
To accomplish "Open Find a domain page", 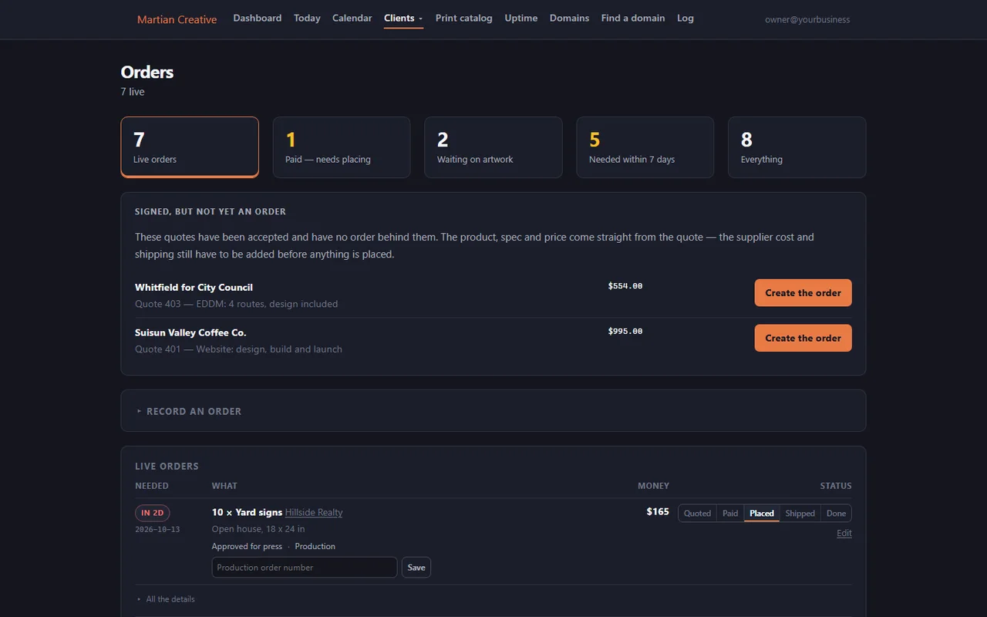I will point(633,18).
